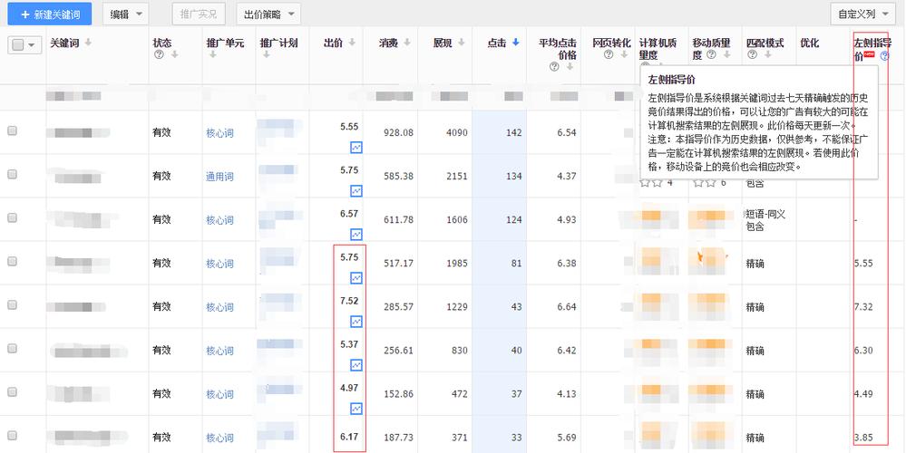This screenshot has width=906, height=453.
Task: Open 通用词 ad group link
Action: point(219,177)
